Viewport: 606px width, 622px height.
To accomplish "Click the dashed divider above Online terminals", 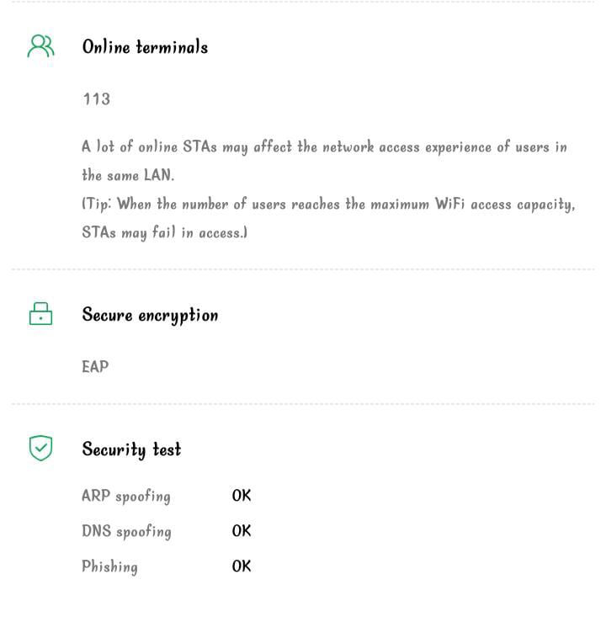I will coord(303,3).
